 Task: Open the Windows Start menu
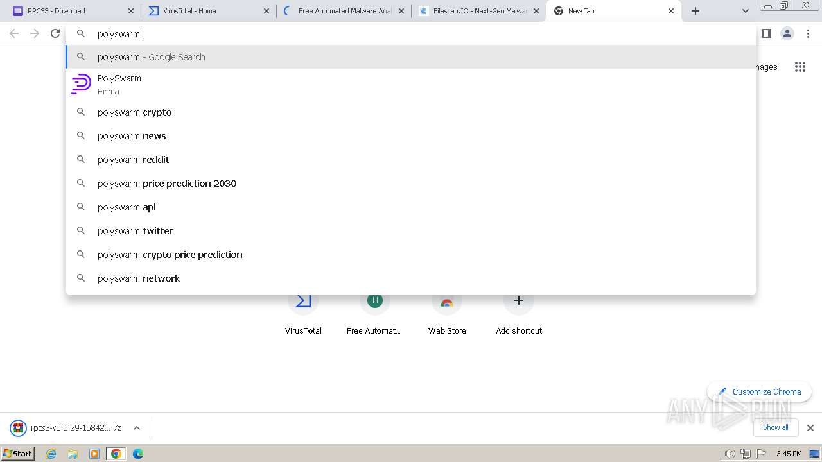click(x=18, y=453)
